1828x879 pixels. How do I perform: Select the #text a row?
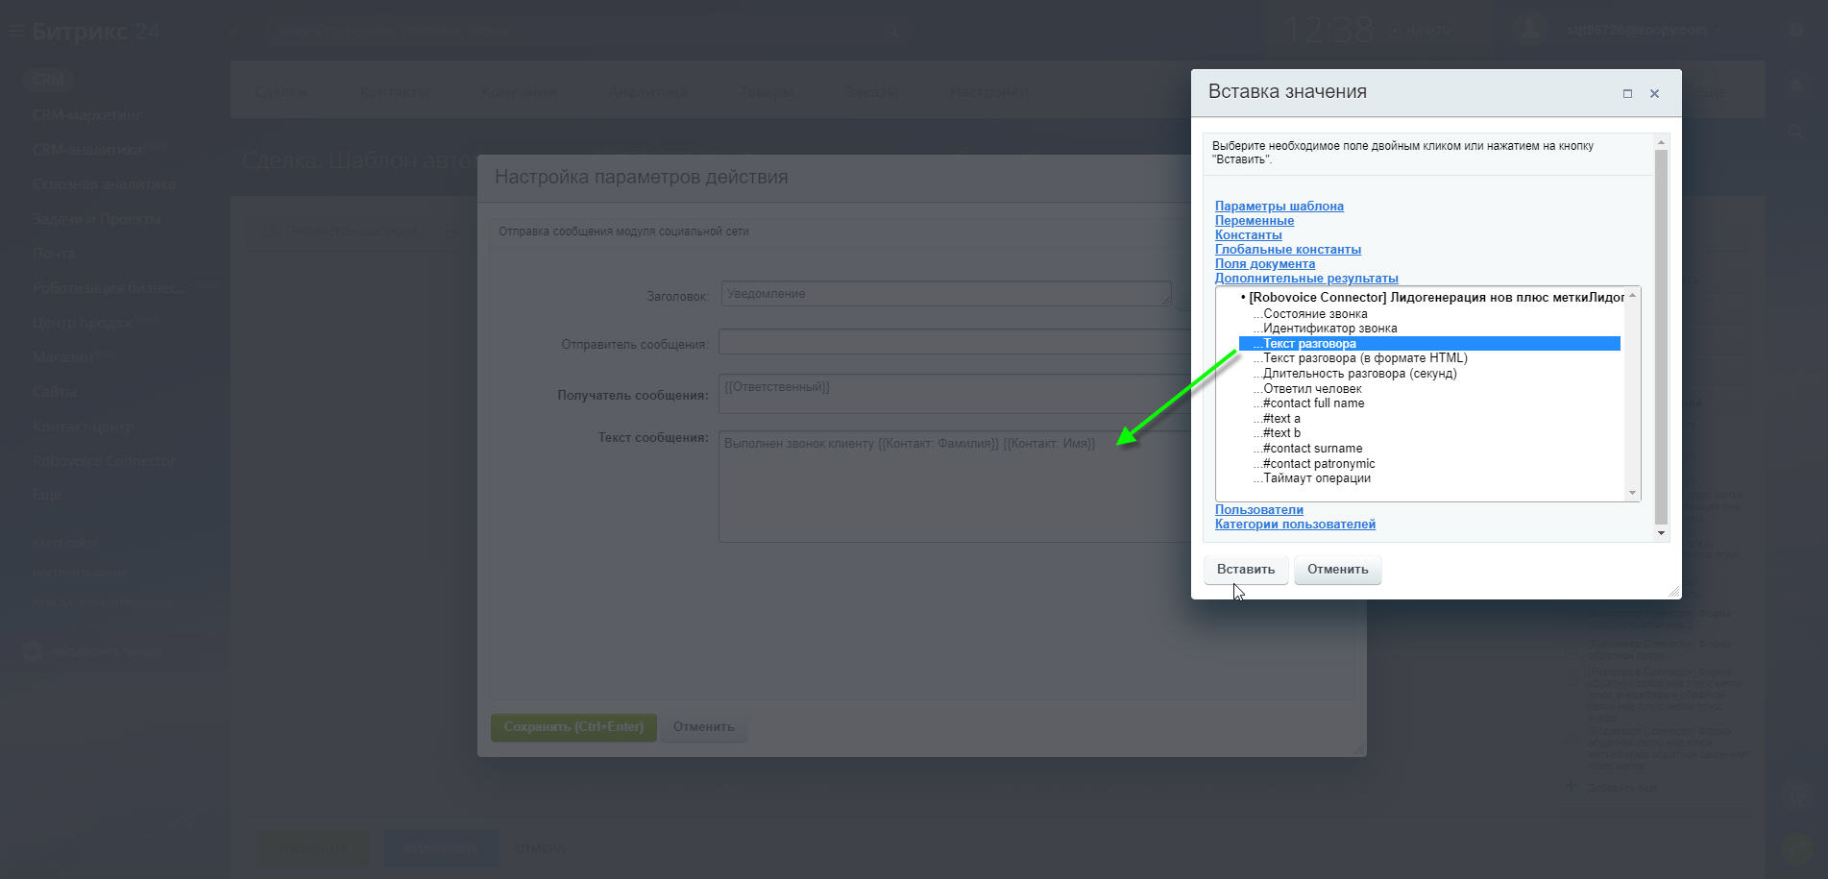1429,418
